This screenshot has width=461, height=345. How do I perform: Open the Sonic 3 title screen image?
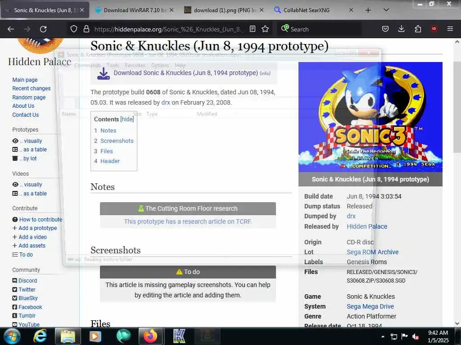point(370,117)
